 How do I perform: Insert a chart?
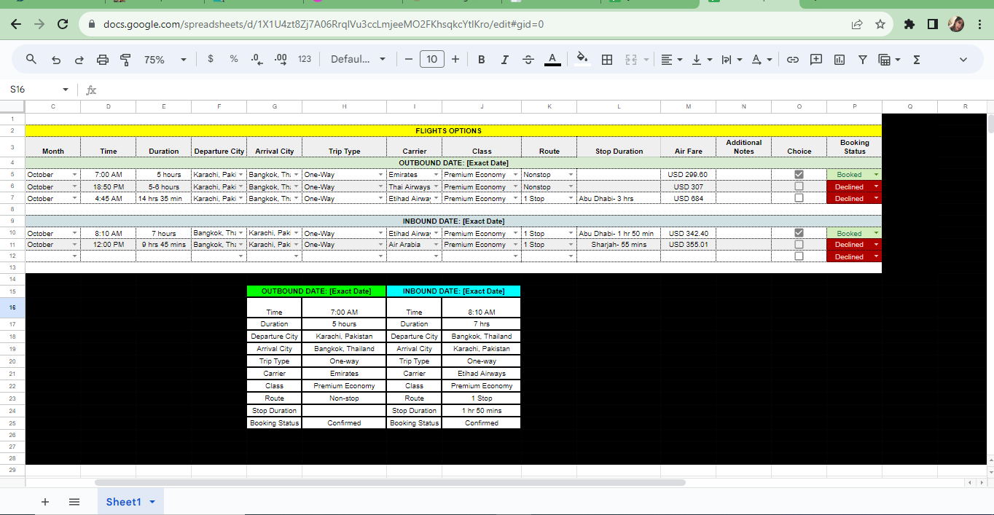tap(840, 60)
